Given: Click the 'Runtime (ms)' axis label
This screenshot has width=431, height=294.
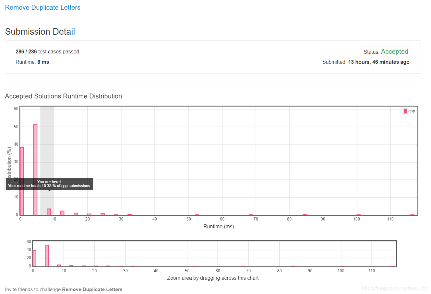Looking at the screenshot, I should click(x=219, y=226).
